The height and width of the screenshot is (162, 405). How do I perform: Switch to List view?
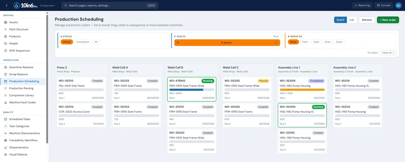[x=352, y=20]
